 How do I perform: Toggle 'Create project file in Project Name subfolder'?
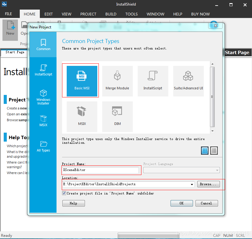tap(64, 193)
